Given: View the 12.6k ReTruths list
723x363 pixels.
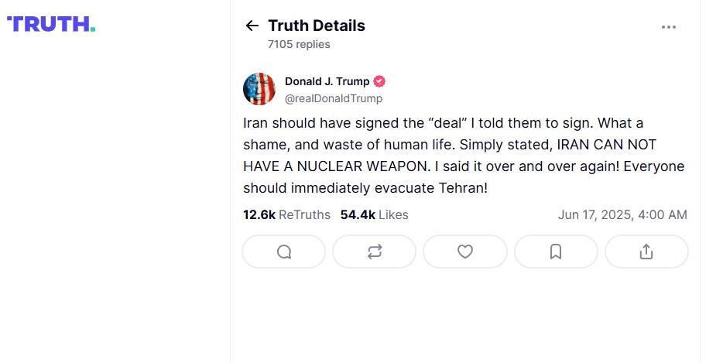Looking at the screenshot, I should (286, 214).
